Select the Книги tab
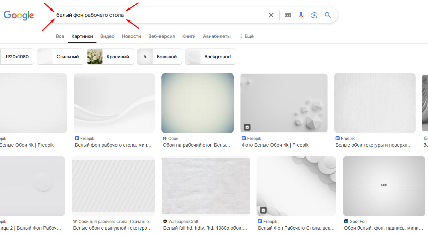Image resolution: width=428 pixels, height=235 pixels. coord(189,36)
